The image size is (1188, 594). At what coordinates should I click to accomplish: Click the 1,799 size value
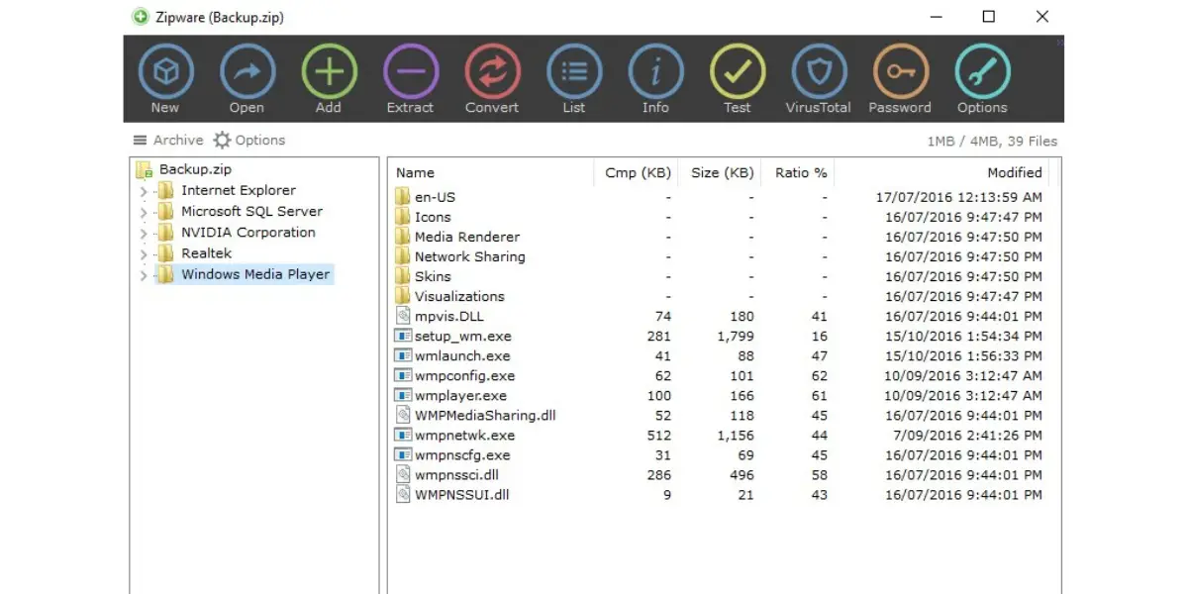735,336
